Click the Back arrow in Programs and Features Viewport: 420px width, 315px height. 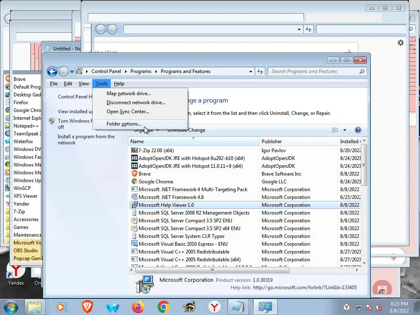52,71
